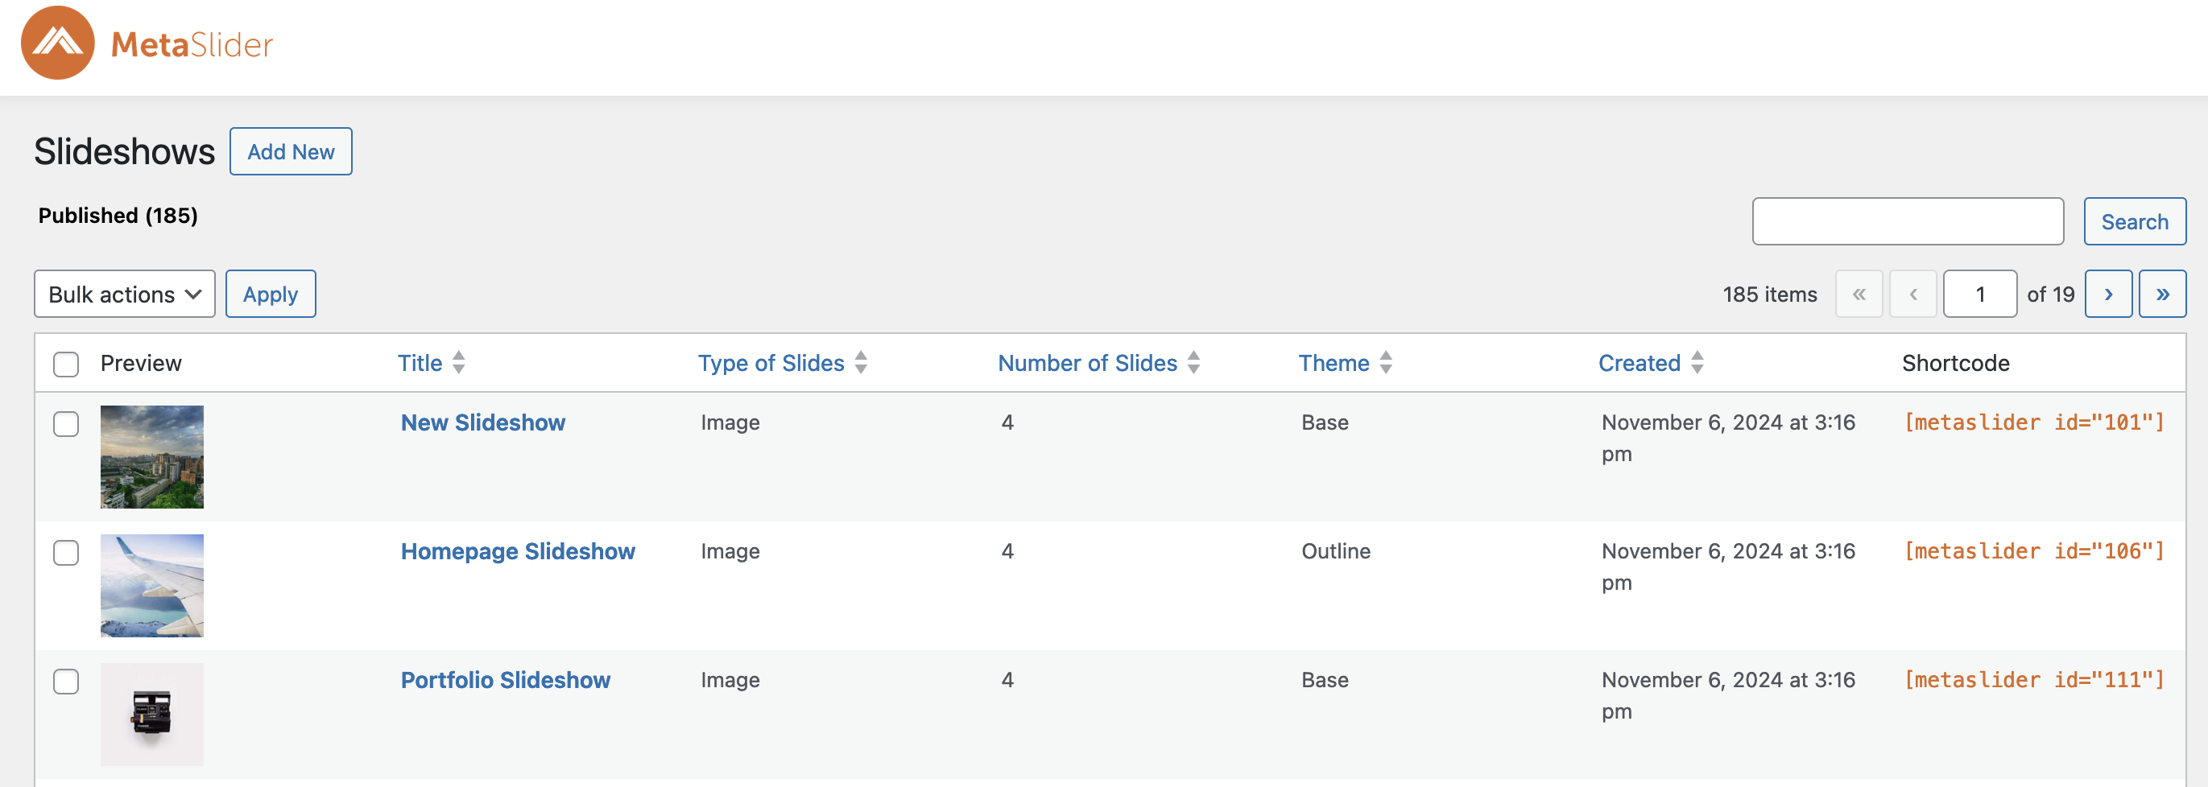Tick the Homepage Slideshow checkbox
Image resolution: width=2208 pixels, height=787 pixels.
(66, 552)
